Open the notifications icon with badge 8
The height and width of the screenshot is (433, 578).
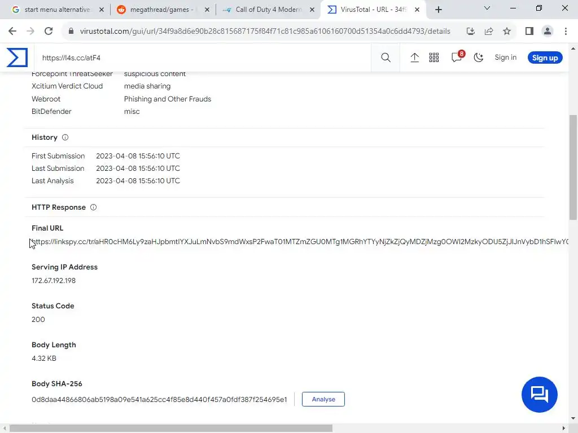(x=457, y=56)
